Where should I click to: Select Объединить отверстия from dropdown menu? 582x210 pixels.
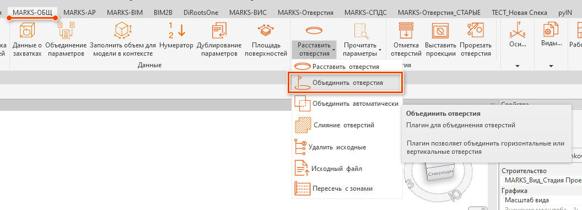point(345,82)
